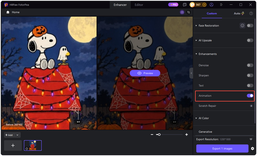
Task: Click the Add images button
Action: (x=9, y=135)
